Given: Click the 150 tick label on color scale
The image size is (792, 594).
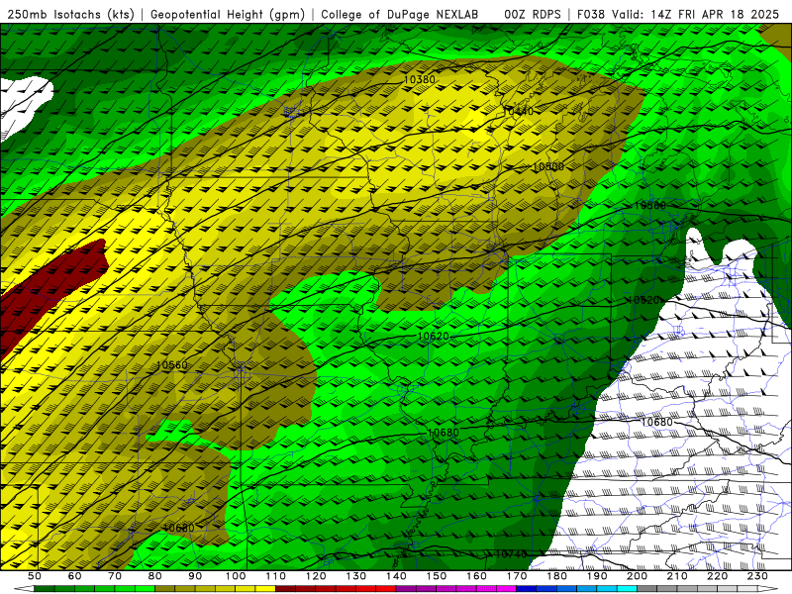Looking at the screenshot, I should [436, 576].
